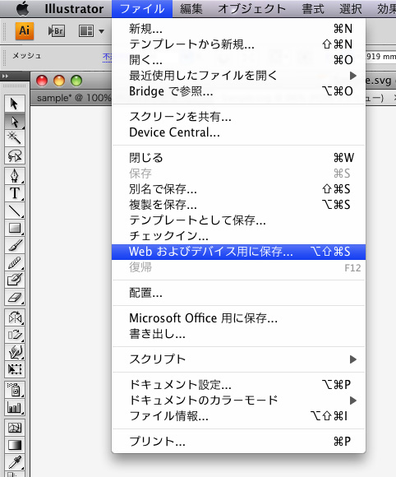Image resolution: width=396 pixels, height=477 pixels.
Task: Select the Eyedropper tool
Action: (x=14, y=462)
